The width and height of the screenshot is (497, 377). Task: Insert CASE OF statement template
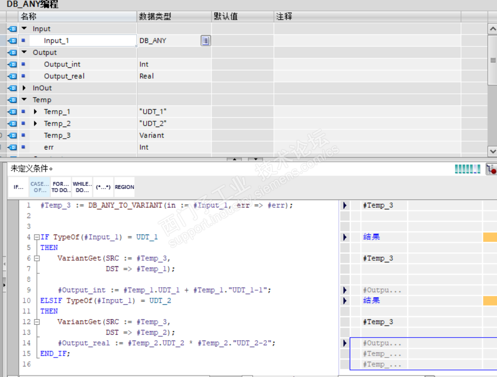pos(40,187)
